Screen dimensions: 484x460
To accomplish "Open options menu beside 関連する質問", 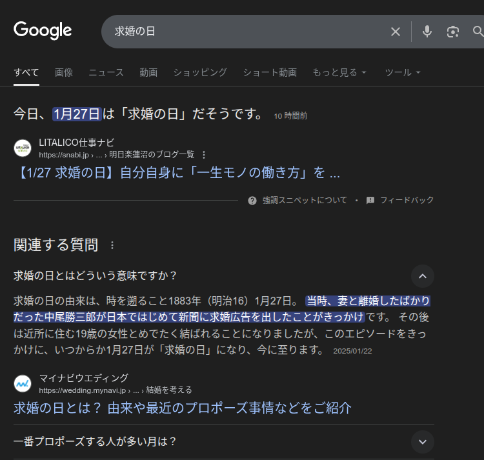I will 112,245.
